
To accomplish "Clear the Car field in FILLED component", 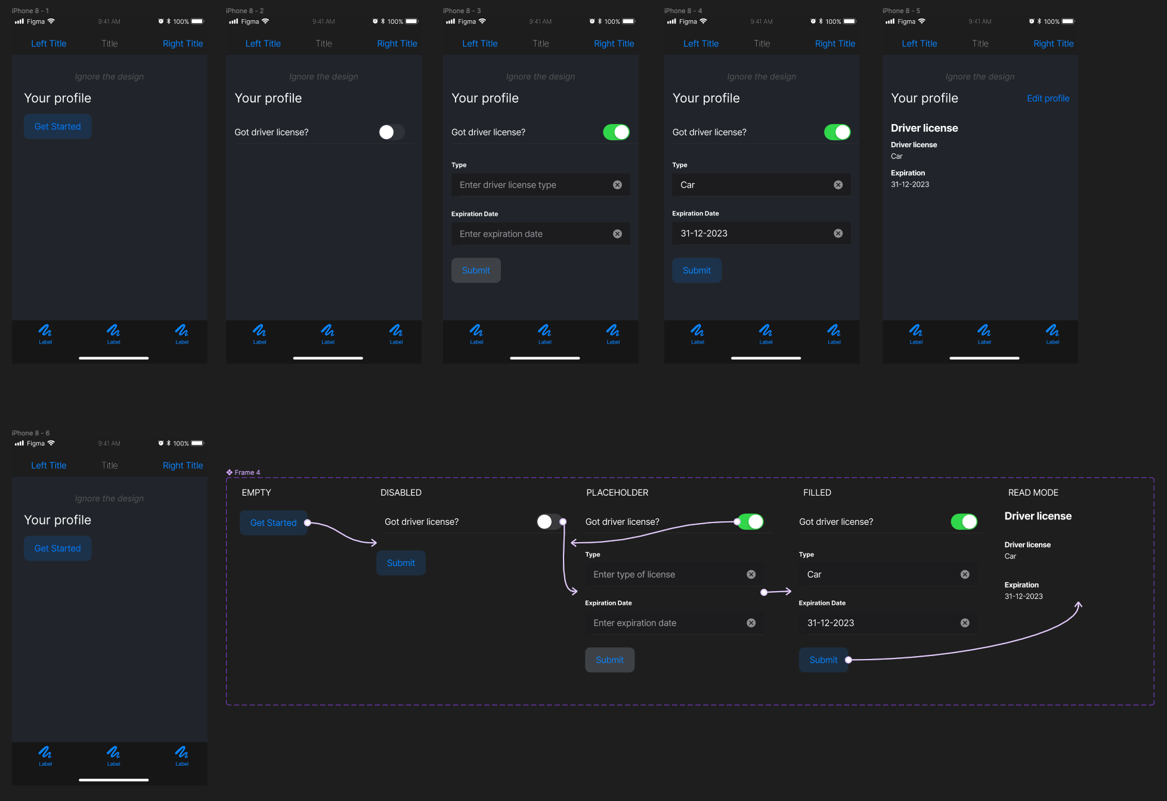I will 965,574.
